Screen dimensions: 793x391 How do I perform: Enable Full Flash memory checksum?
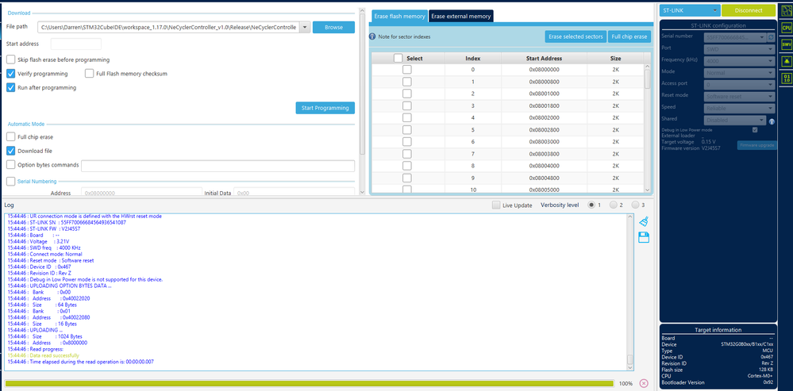pyautogui.click(x=90, y=74)
